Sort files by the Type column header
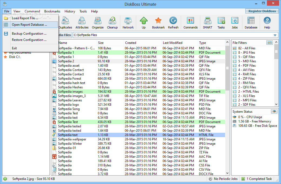The image size is (281, 184). point(212,43)
